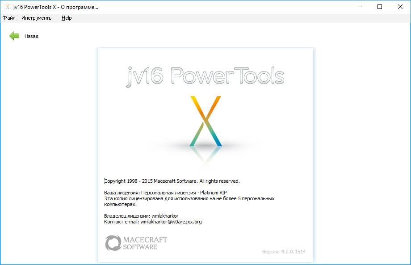
Task: Click the jv16 PowerTools logo text
Action: [205, 76]
